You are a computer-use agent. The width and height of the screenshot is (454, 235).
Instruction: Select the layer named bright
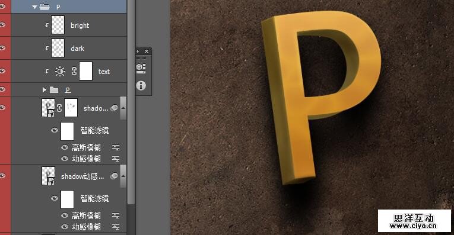click(x=80, y=25)
